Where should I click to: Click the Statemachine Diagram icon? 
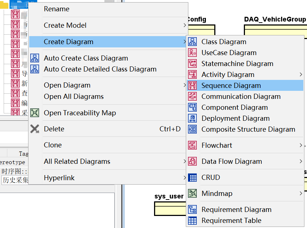[192, 64]
